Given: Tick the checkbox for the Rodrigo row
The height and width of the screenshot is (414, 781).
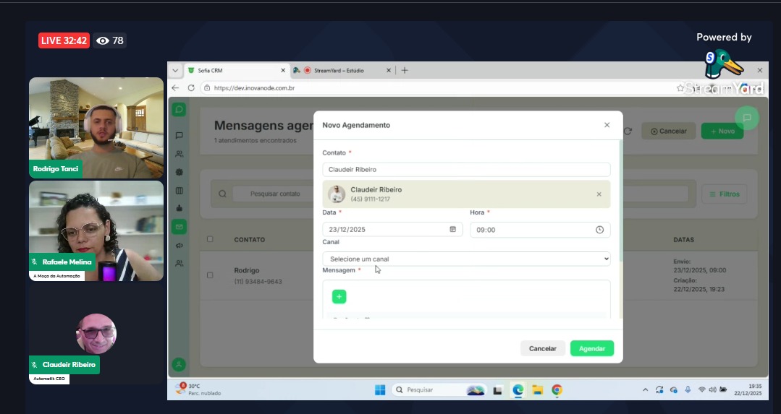Looking at the screenshot, I should click(x=210, y=275).
